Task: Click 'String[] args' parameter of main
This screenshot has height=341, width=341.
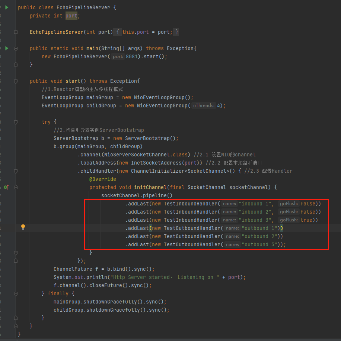Action: [121, 49]
